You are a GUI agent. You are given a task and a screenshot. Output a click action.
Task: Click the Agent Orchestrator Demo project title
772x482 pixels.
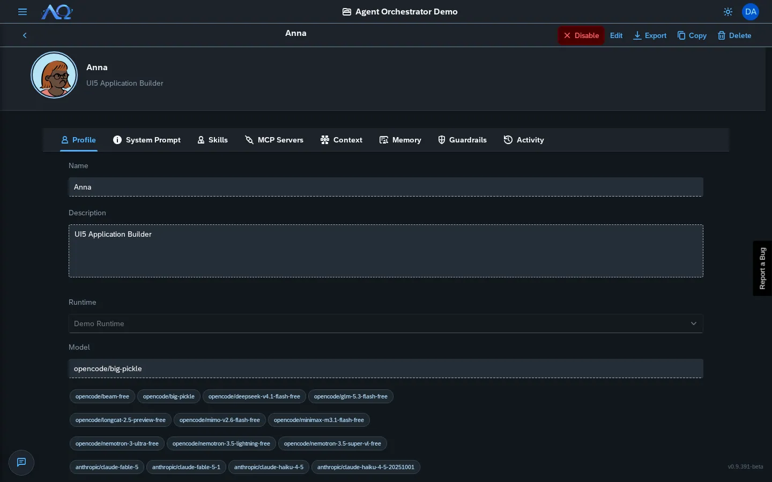pyautogui.click(x=400, y=12)
